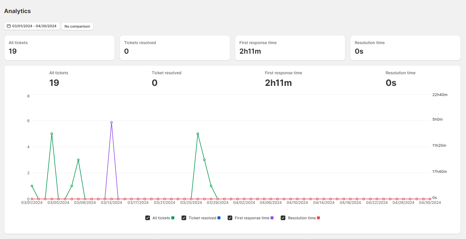Click the blue Ticket resolved color swatch
The image size is (466, 239).
[219, 218]
